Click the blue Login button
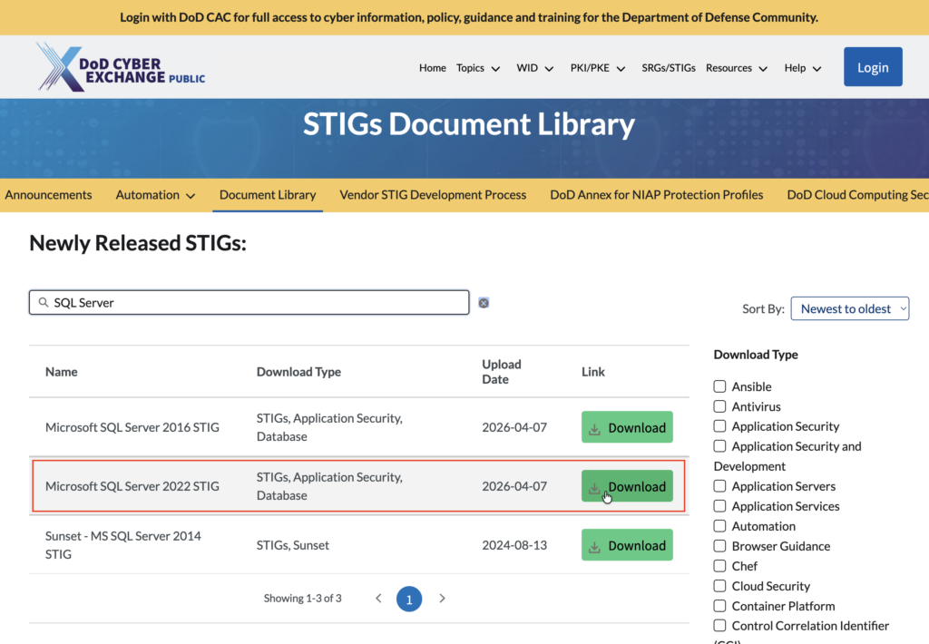 click(873, 67)
